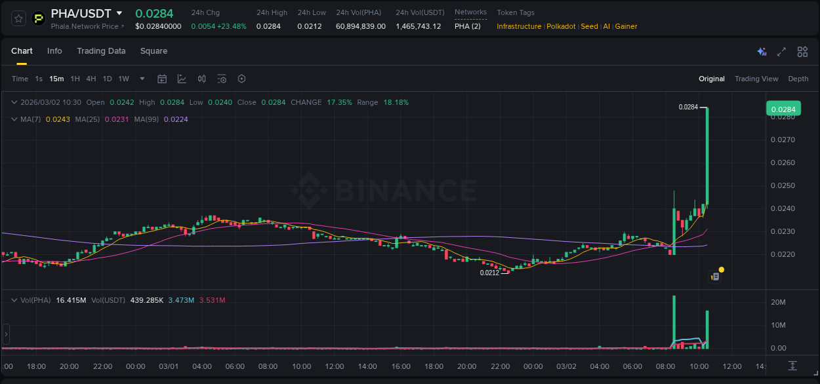This screenshot has width=820, height=384.
Task: Expand the extra timeframes dropdown beside 1W
Action: [141, 79]
